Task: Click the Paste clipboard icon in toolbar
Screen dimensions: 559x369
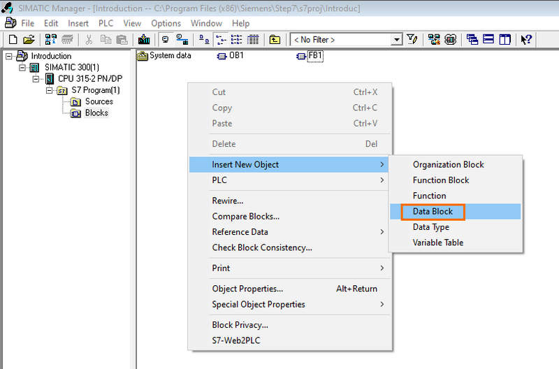Action: (x=122, y=39)
